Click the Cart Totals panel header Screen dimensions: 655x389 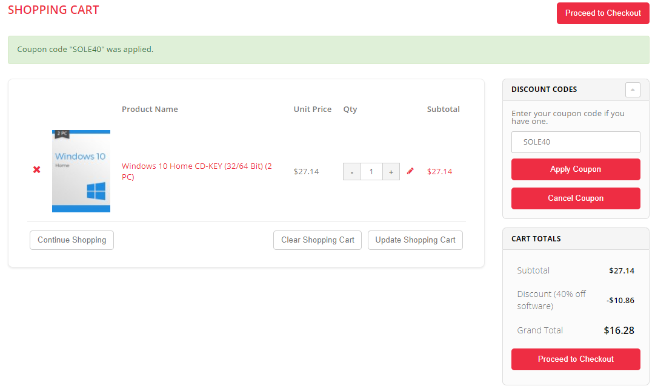point(536,239)
